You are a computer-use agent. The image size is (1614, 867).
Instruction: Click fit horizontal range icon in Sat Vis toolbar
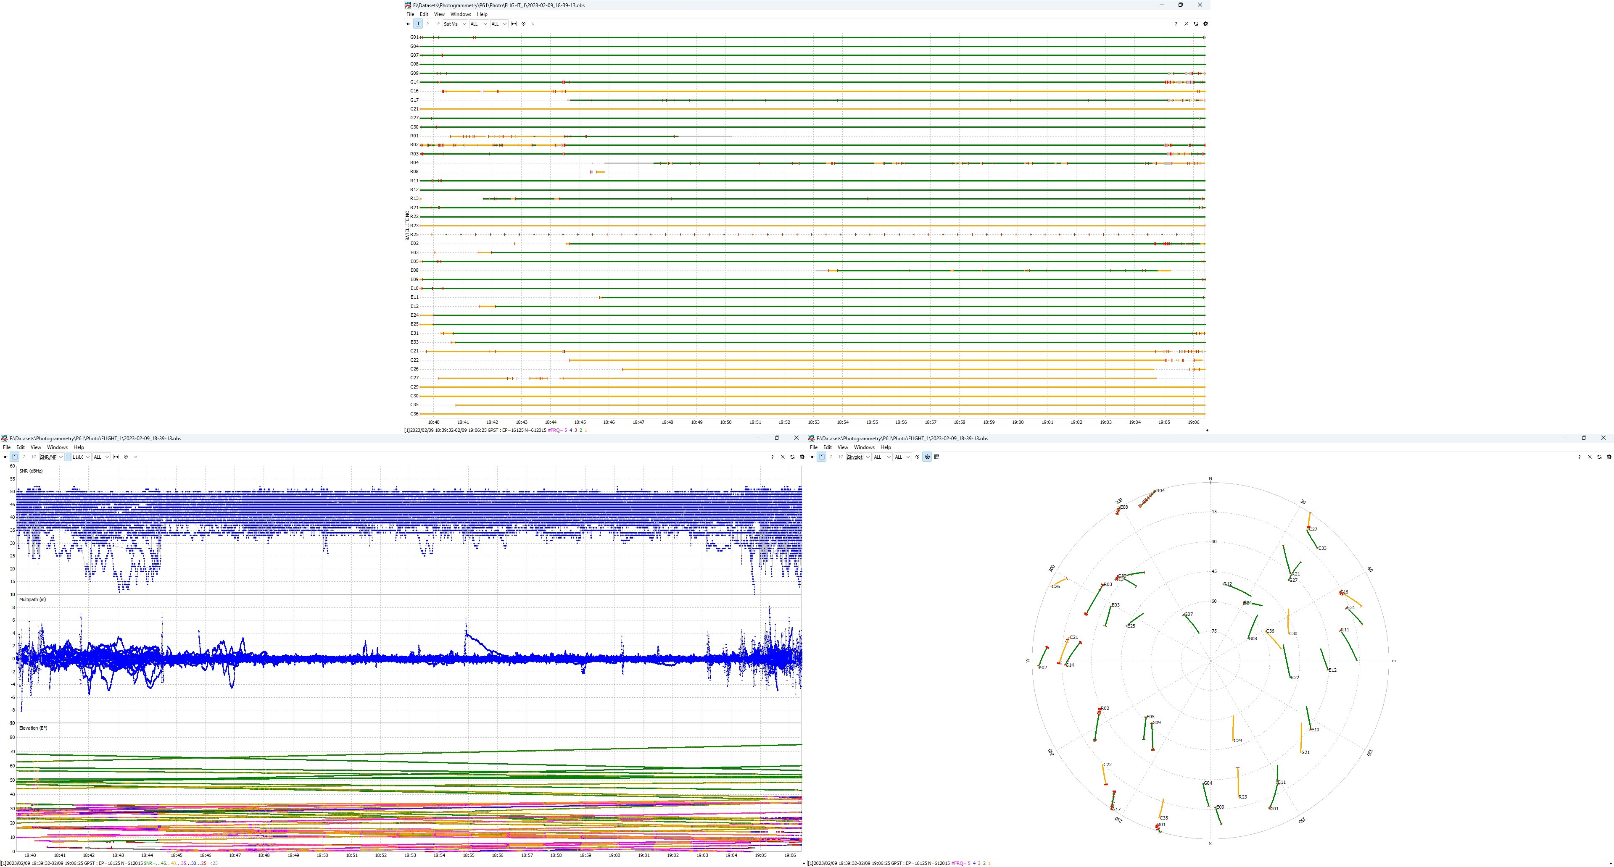(514, 24)
